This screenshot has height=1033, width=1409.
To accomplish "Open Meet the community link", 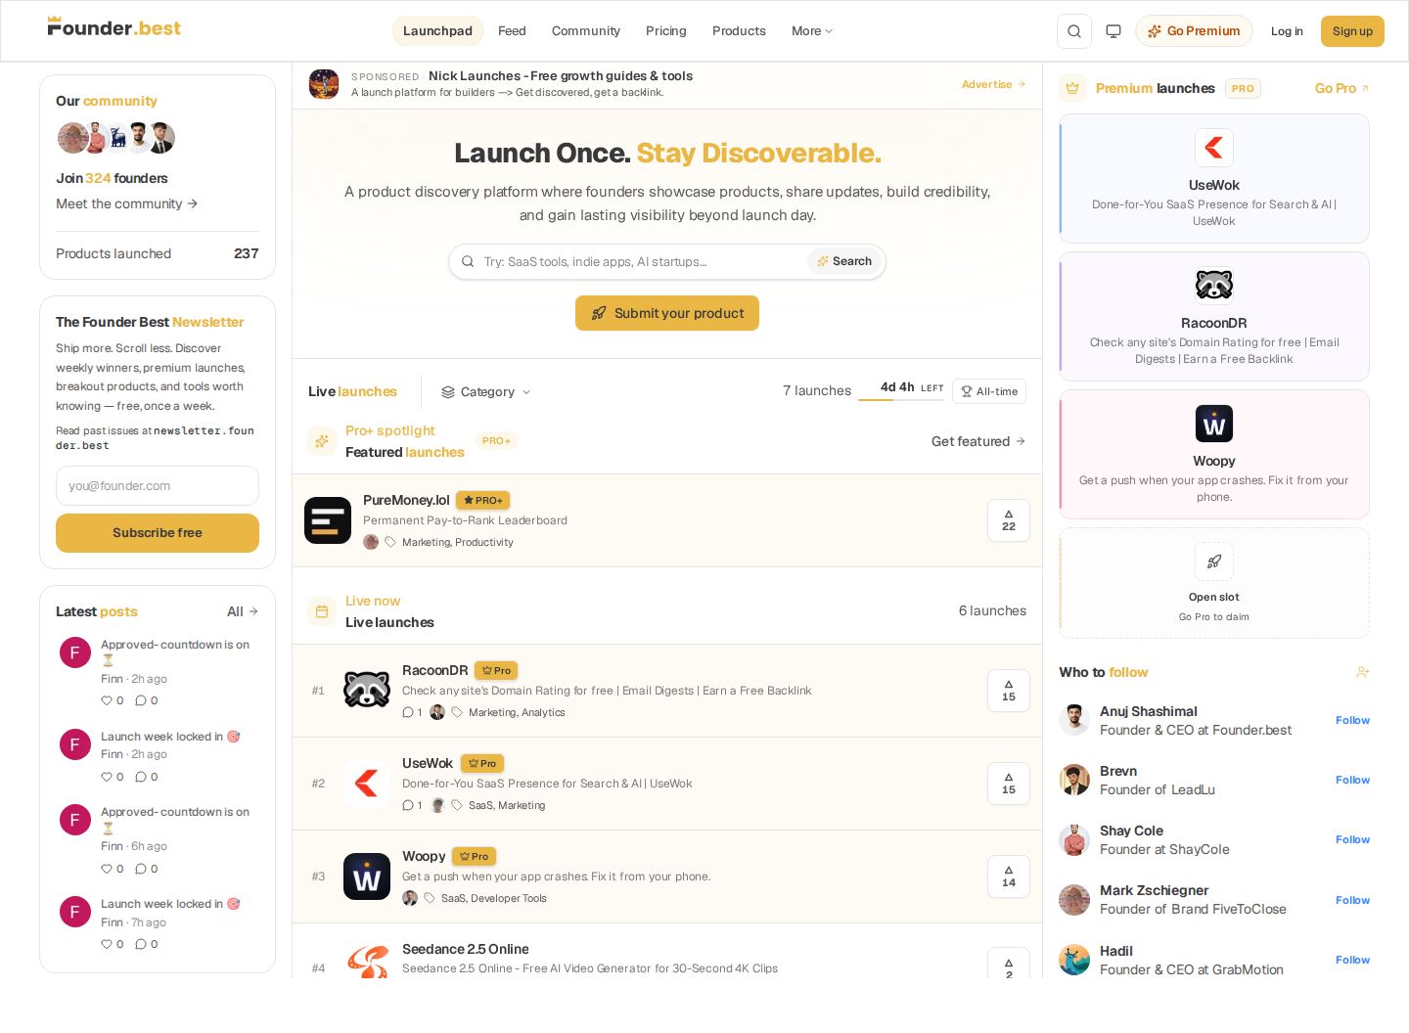I will click(127, 203).
